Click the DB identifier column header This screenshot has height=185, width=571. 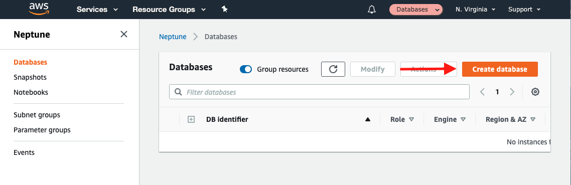click(x=227, y=119)
